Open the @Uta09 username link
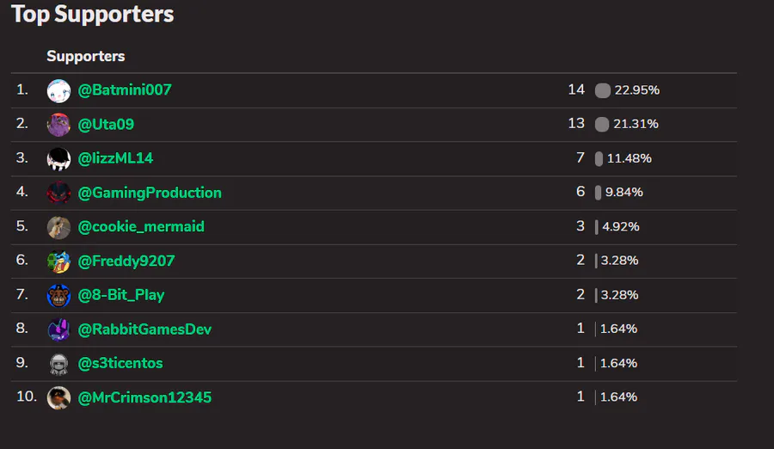Image resolution: width=774 pixels, height=449 pixels. [x=106, y=124]
